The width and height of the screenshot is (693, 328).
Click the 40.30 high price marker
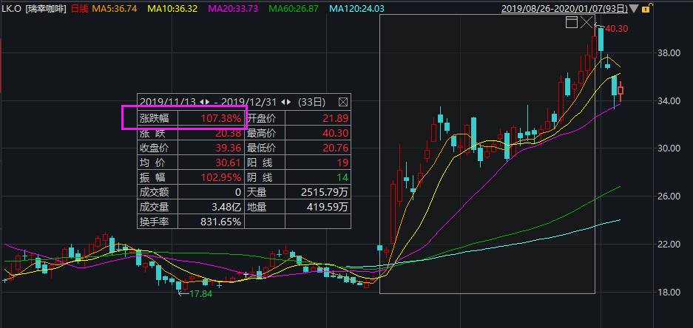[x=616, y=29]
